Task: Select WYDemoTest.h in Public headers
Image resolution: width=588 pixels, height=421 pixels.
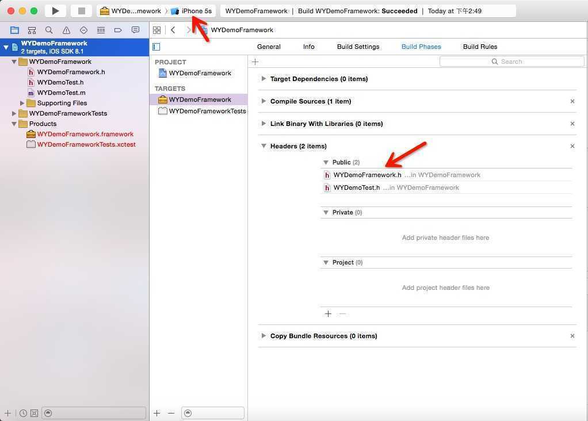Action: pos(446,188)
